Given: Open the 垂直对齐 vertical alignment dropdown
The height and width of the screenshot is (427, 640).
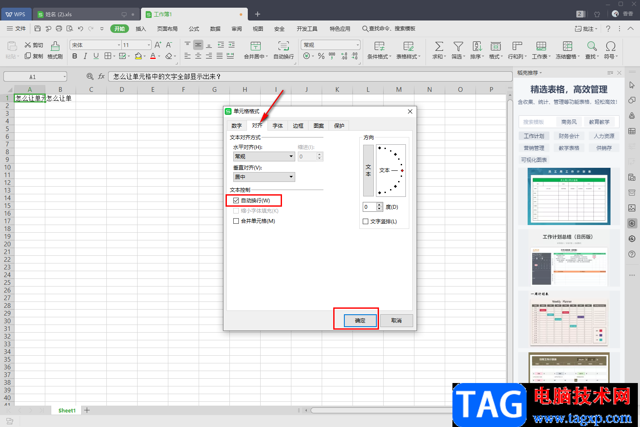Looking at the screenshot, I should point(264,177).
